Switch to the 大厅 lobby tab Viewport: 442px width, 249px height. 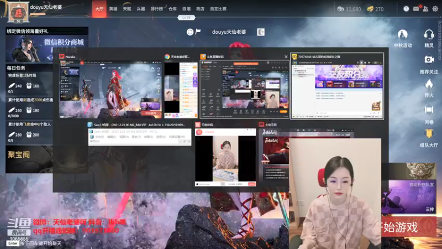coord(99,9)
